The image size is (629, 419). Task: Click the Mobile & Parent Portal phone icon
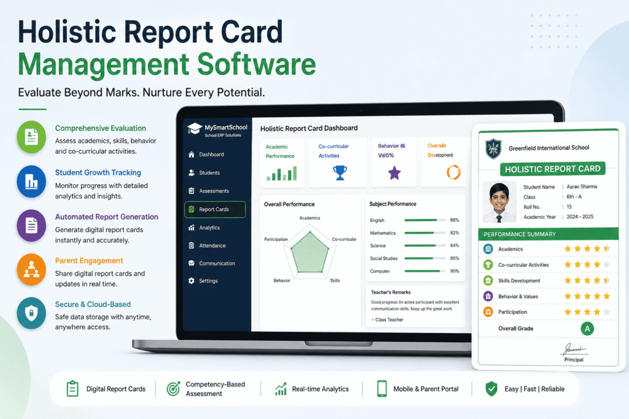point(382,388)
